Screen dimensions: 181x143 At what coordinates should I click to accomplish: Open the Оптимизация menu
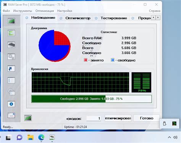(45, 11)
